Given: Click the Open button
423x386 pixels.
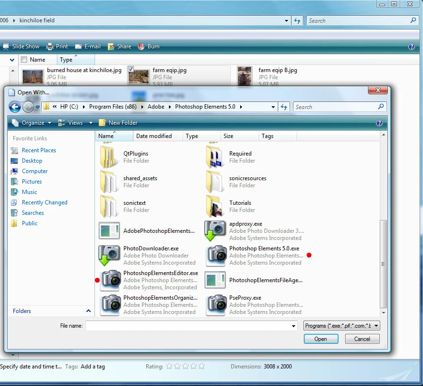Looking at the screenshot, I should pos(321,339).
